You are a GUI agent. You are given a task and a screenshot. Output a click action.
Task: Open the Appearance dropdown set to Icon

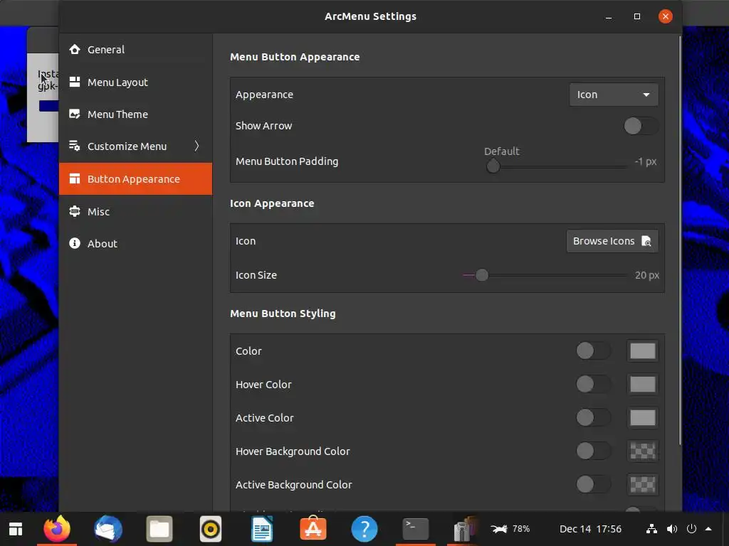(614, 95)
